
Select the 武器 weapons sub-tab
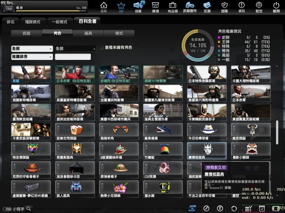(x=27, y=33)
